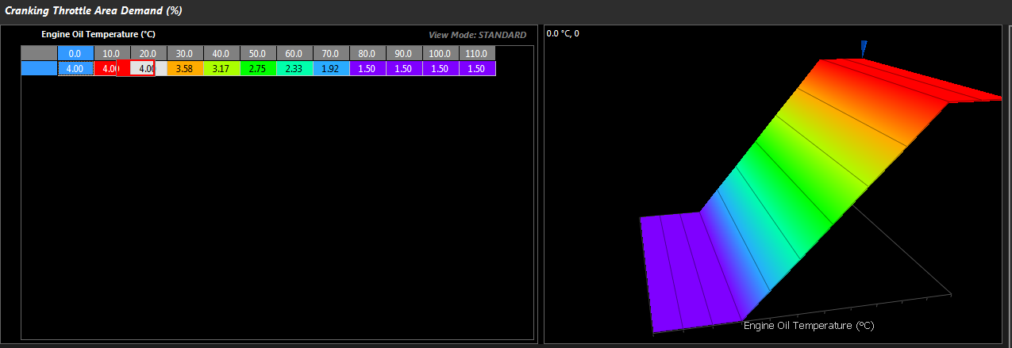Viewport: 1012px width, 348px height.
Task: Click the 50.0 column header
Action: (258, 53)
